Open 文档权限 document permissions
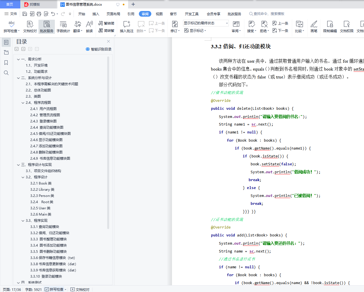Viewport: 364px width, 292px height. click(x=347, y=27)
